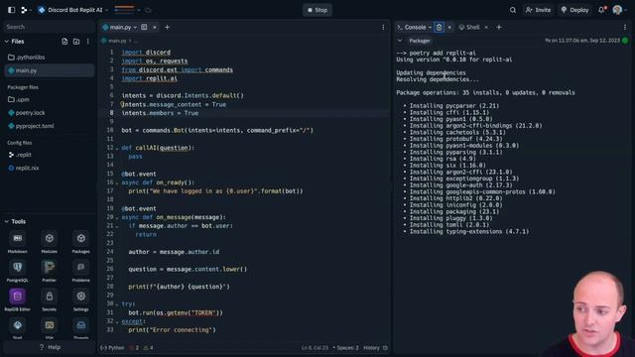Click the pane icon beside main.py tab

[144, 27]
